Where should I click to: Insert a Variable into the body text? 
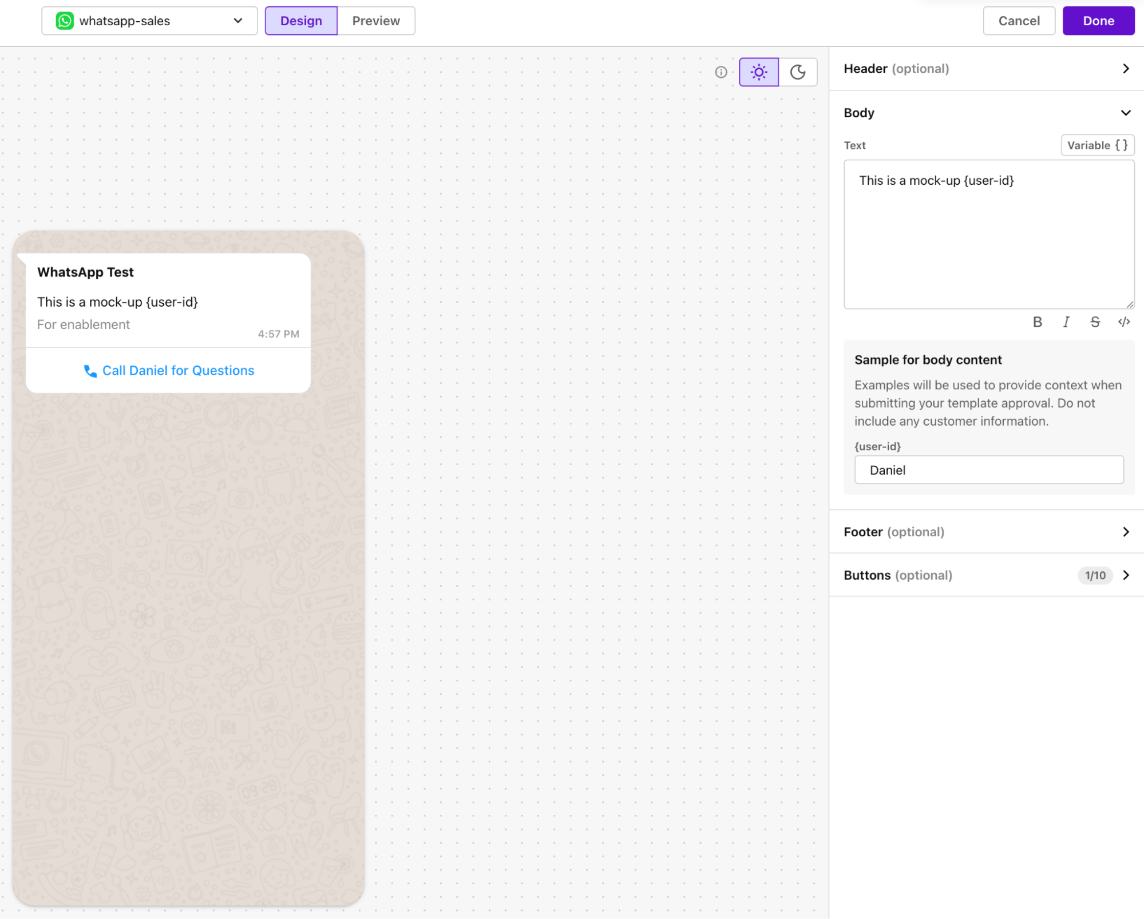(x=1097, y=145)
